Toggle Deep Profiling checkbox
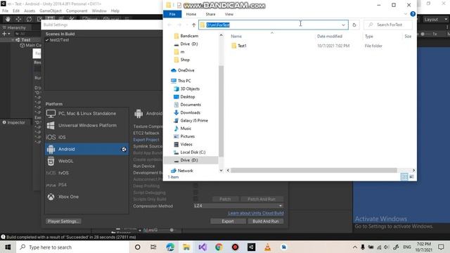Image resolution: width=450 pixels, height=253 pixels. click(x=195, y=186)
